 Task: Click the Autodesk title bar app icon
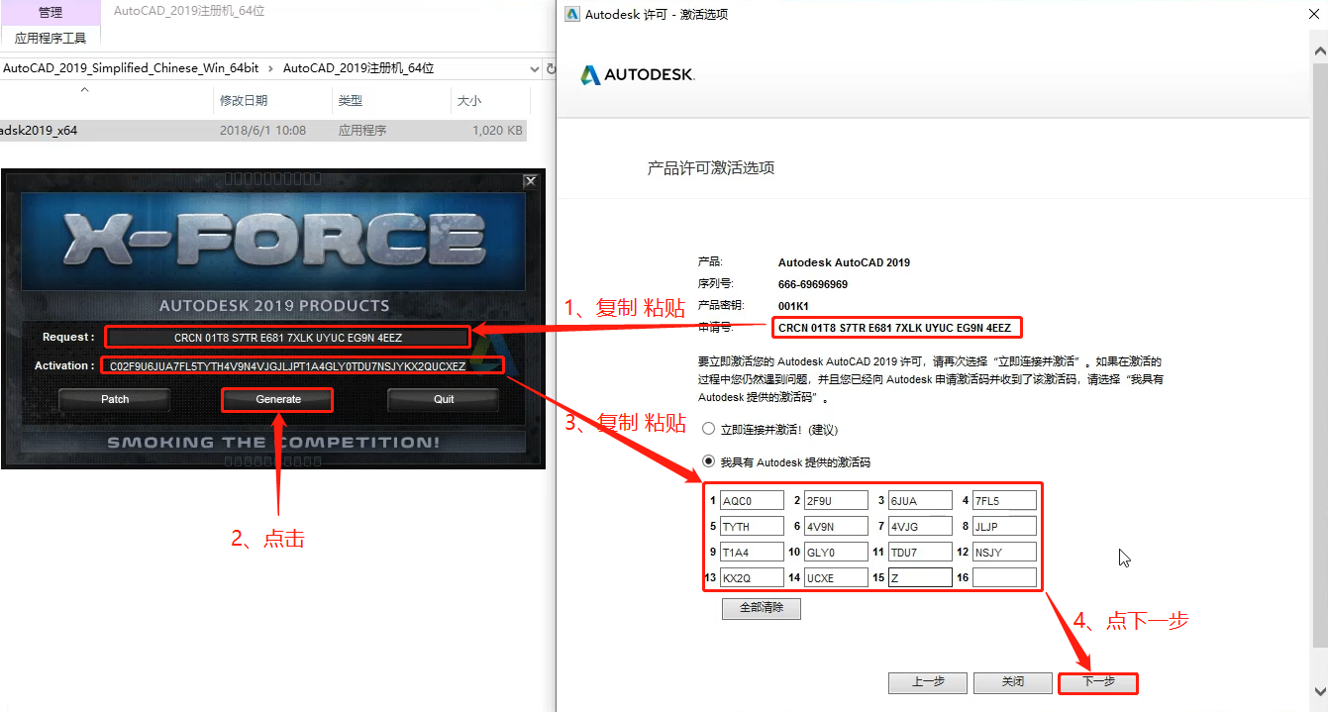tap(572, 14)
